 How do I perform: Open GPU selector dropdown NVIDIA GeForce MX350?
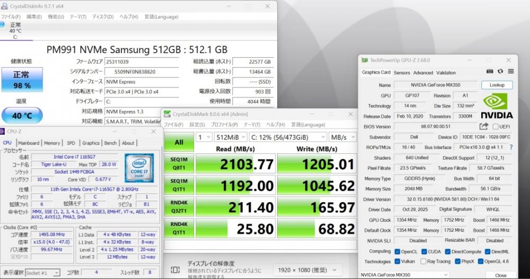pyautogui.click(x=404, y=275)
